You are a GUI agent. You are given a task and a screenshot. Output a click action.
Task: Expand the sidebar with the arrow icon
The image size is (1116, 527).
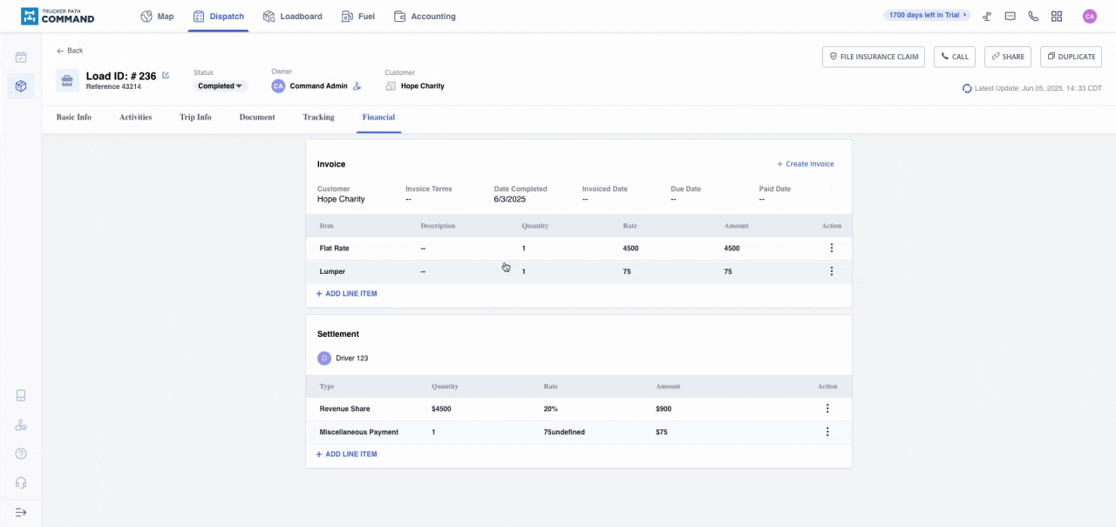pos(21,512)
